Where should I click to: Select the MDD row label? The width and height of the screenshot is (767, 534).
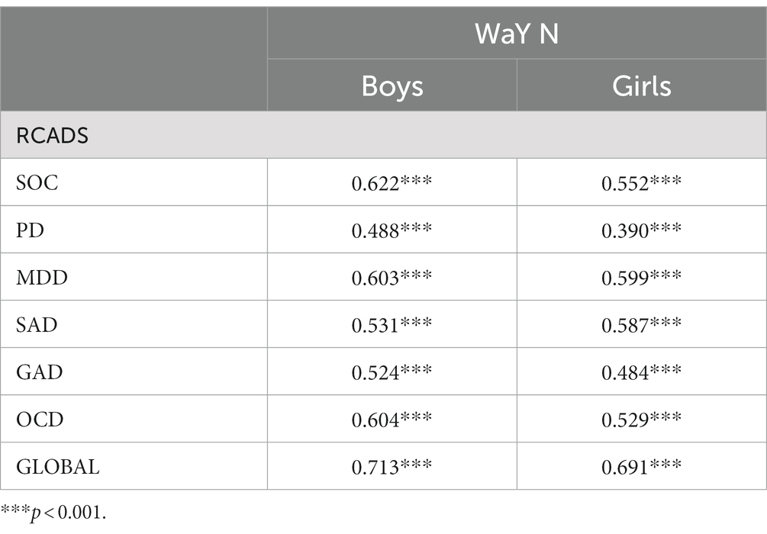(x=41, y=277)
